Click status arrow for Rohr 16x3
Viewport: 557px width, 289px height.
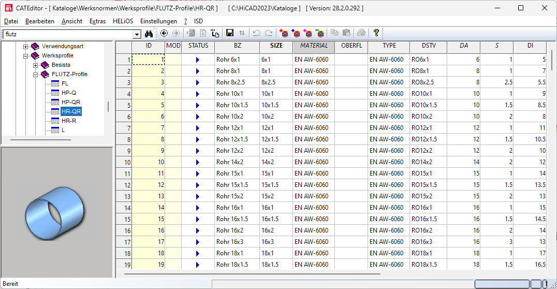[198, 242]
